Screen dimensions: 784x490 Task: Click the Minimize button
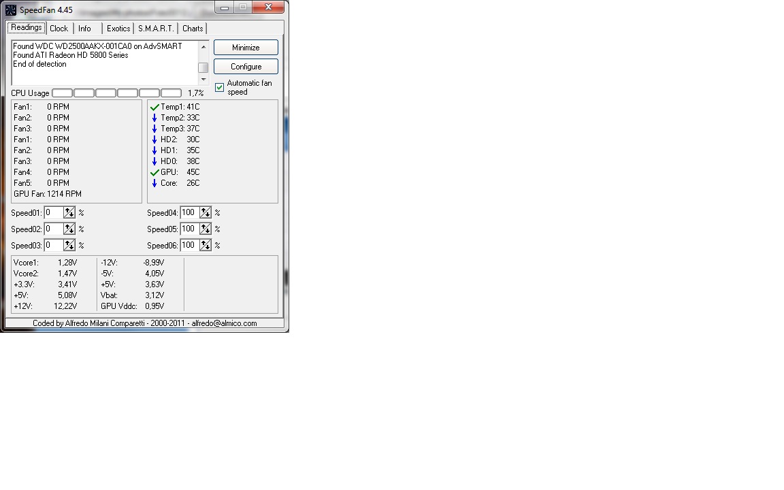click(246, 48)
